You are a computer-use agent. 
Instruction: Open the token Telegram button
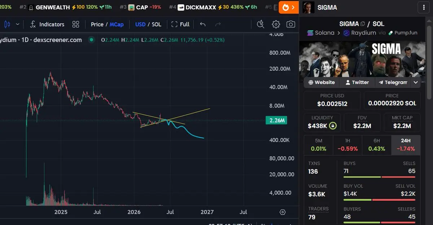pyautogui.click(x=393, y=82)
